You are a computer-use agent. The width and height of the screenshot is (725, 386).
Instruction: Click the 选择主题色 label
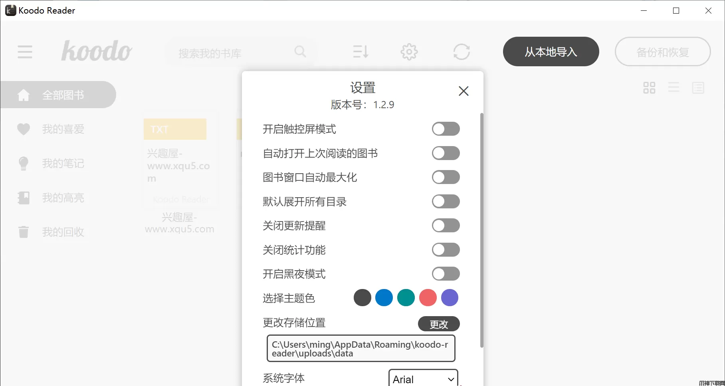tap(289, 298)
